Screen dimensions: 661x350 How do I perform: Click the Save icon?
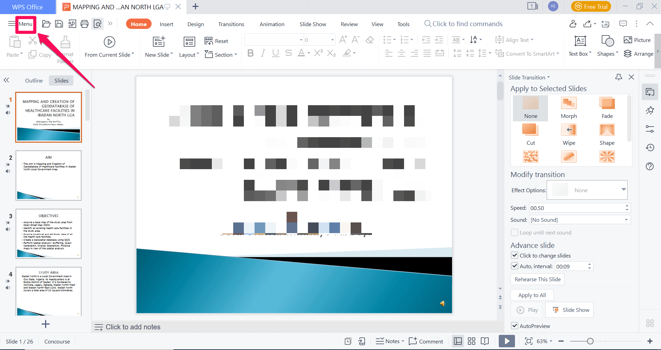pyautogui.click(x=59, y=24)
